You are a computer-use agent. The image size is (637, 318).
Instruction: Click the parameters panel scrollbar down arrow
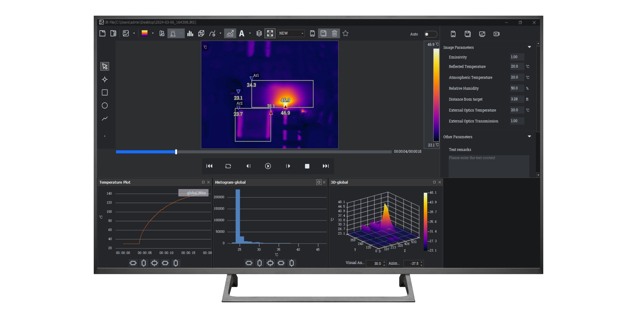538,175
